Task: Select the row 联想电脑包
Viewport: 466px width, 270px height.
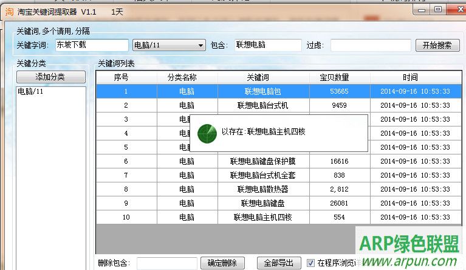Action: pos(279,91)
